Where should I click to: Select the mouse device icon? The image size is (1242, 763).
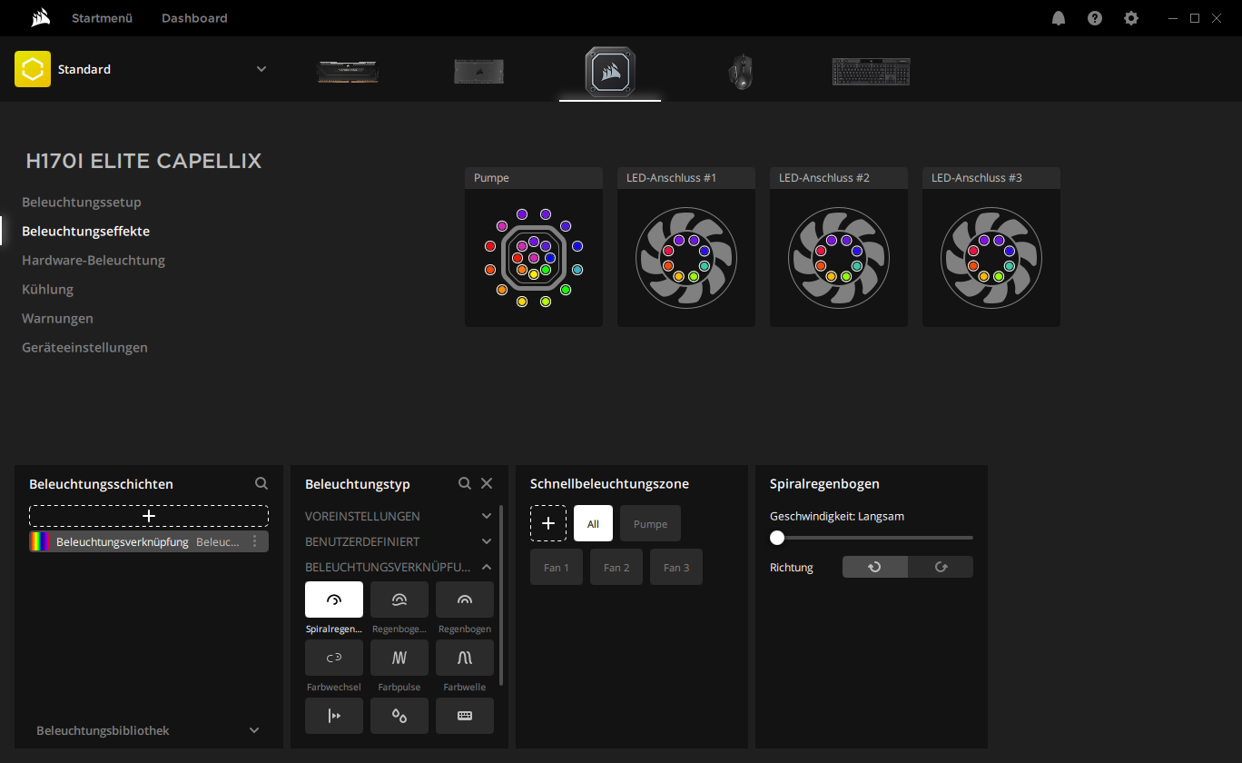click(741, 71)
